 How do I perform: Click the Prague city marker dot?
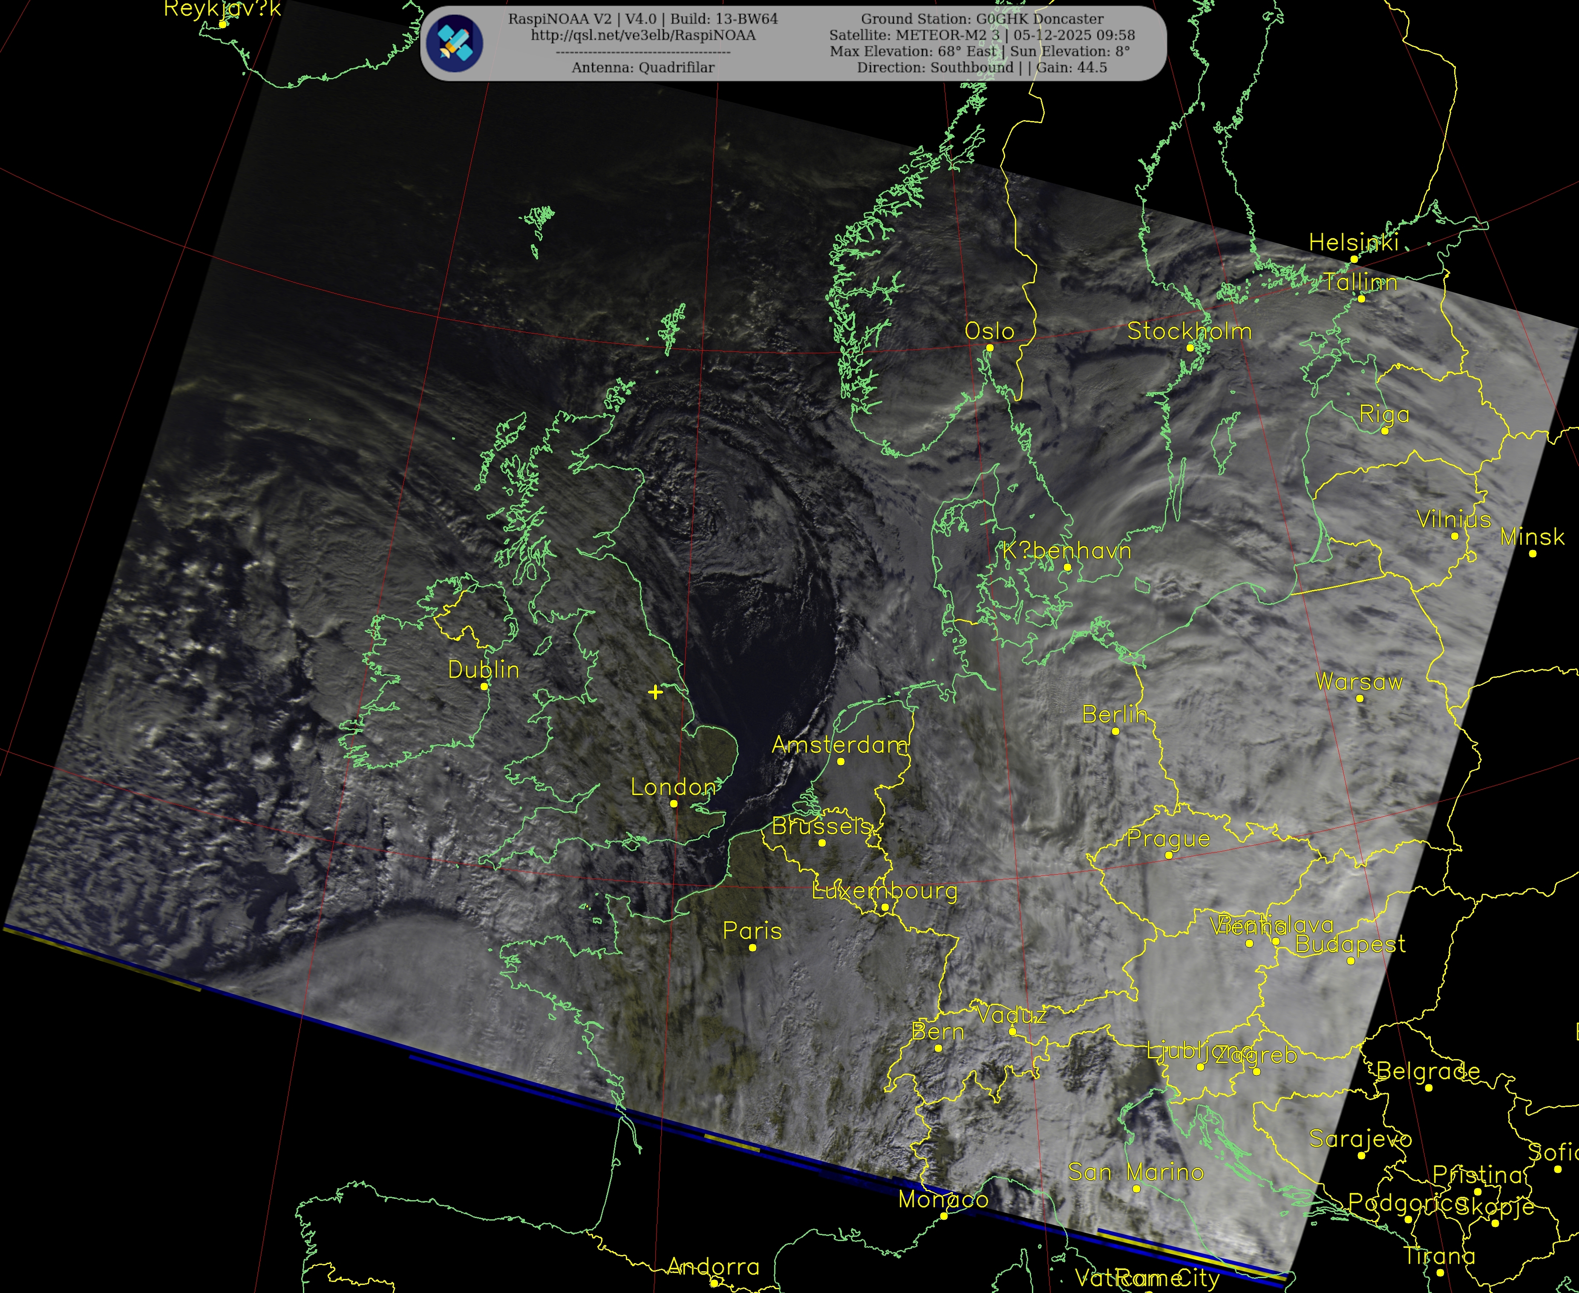(x=1168, y=856)
